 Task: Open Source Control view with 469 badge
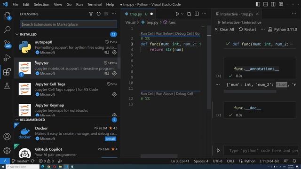(7, 44)
